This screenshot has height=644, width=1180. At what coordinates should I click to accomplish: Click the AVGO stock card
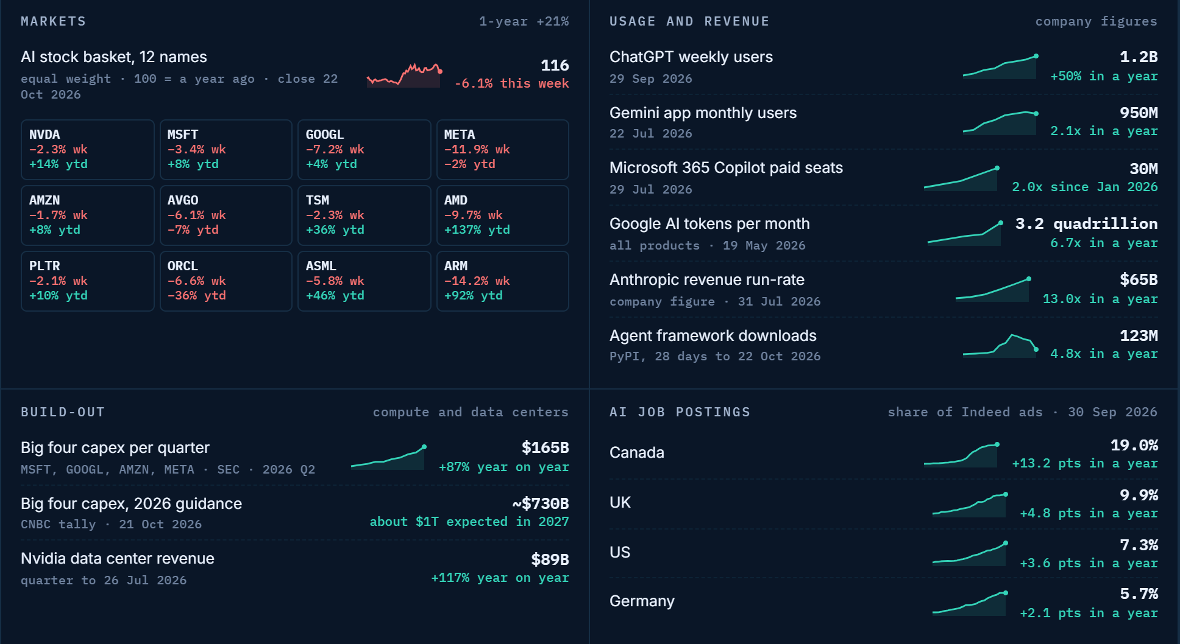pyautogui.click(x=226, y=215)
